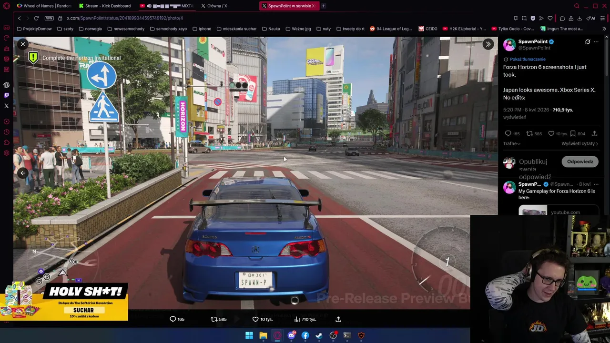Show more bookmarks with the double-chevron
The image size is (610, 343).
(x=604, y=29)
